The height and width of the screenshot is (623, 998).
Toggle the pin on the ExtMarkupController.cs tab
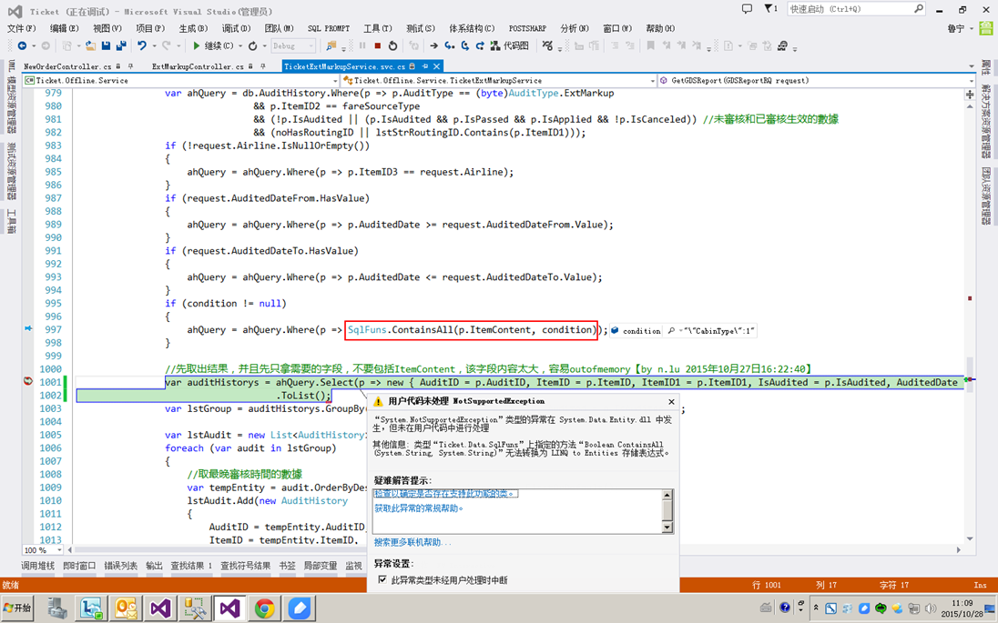click(262, 66)
